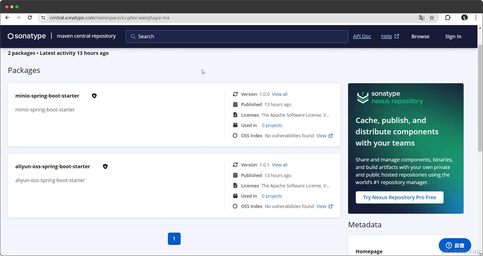The image size is (483, 256).
Task: Open the API Doc link
Action: point(362,36)
